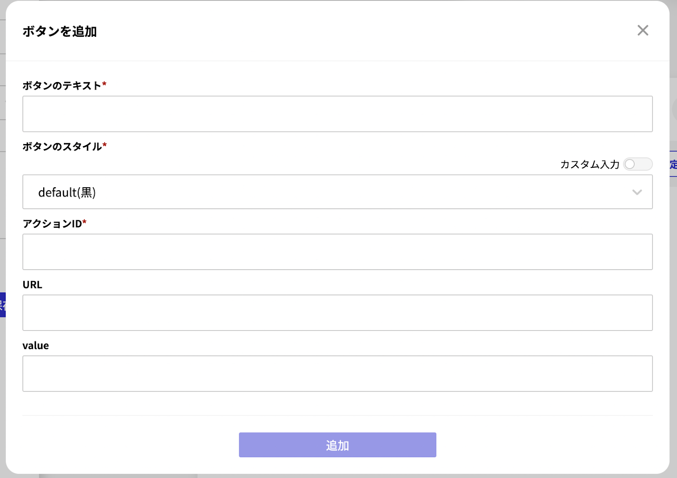Click the 追加 button
This screenshot has width=677, height=478.
click(338, 445)
